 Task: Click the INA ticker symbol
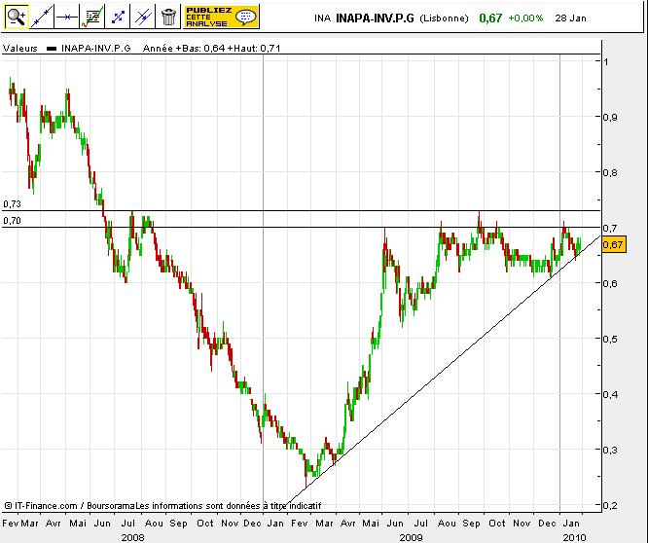coord(322,18)
